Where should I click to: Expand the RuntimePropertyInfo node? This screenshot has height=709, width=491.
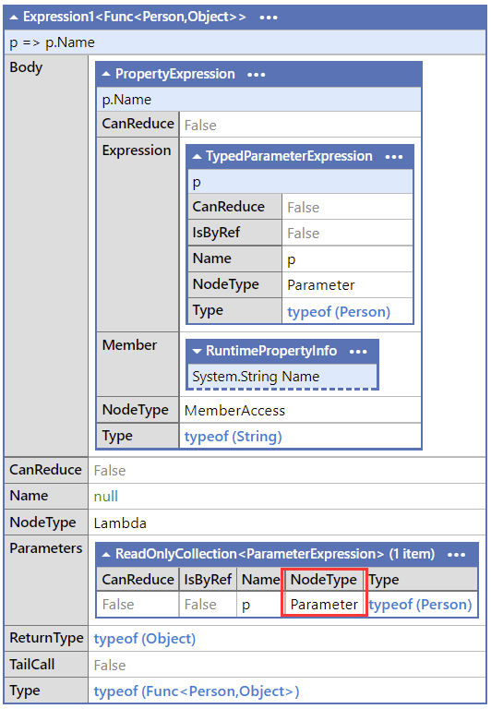point(198,352)
